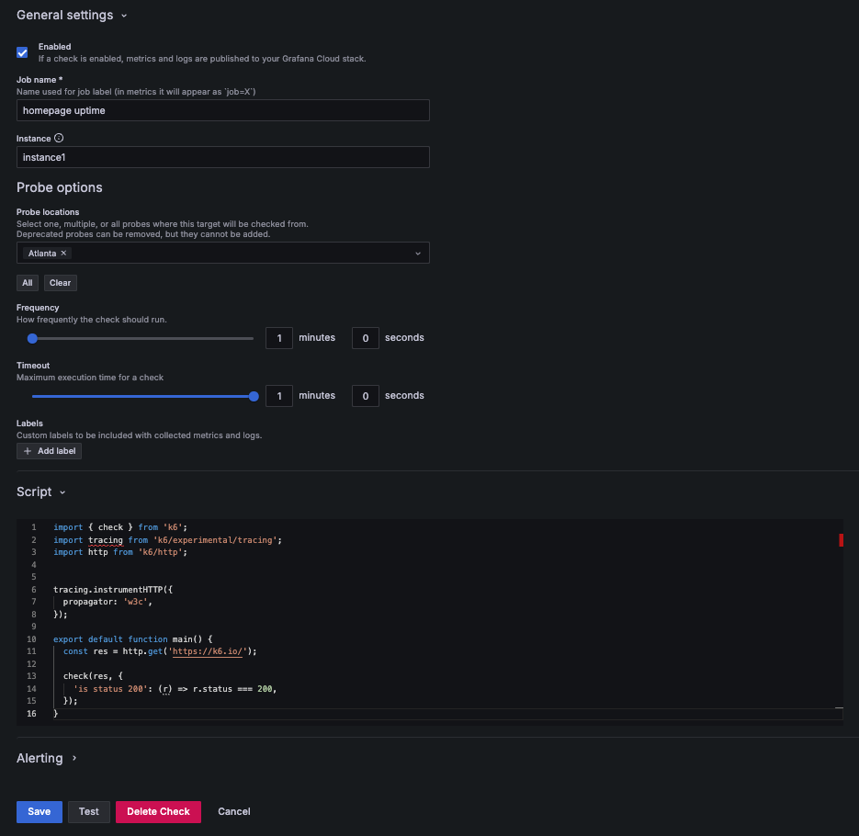
Task: Click the Timeout slider handle
Action: pos(254,396)
